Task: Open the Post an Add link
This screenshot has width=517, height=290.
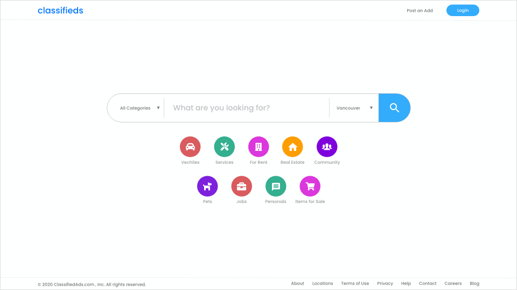Action: [420, 11]
